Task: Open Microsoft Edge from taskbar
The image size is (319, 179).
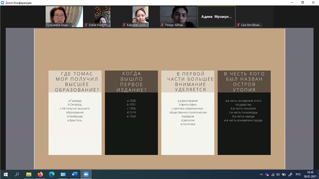Action: [x=51, y=174]
